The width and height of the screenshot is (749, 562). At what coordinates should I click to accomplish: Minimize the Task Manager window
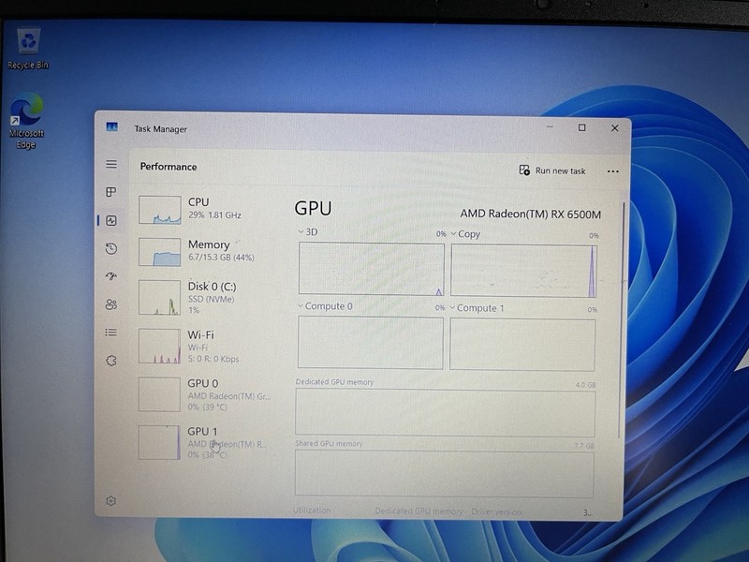click(x=550, y=127)
